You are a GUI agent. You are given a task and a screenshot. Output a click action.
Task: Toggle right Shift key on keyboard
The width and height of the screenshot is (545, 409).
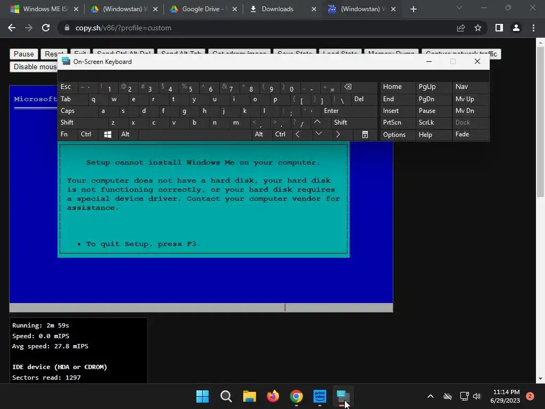354,122
